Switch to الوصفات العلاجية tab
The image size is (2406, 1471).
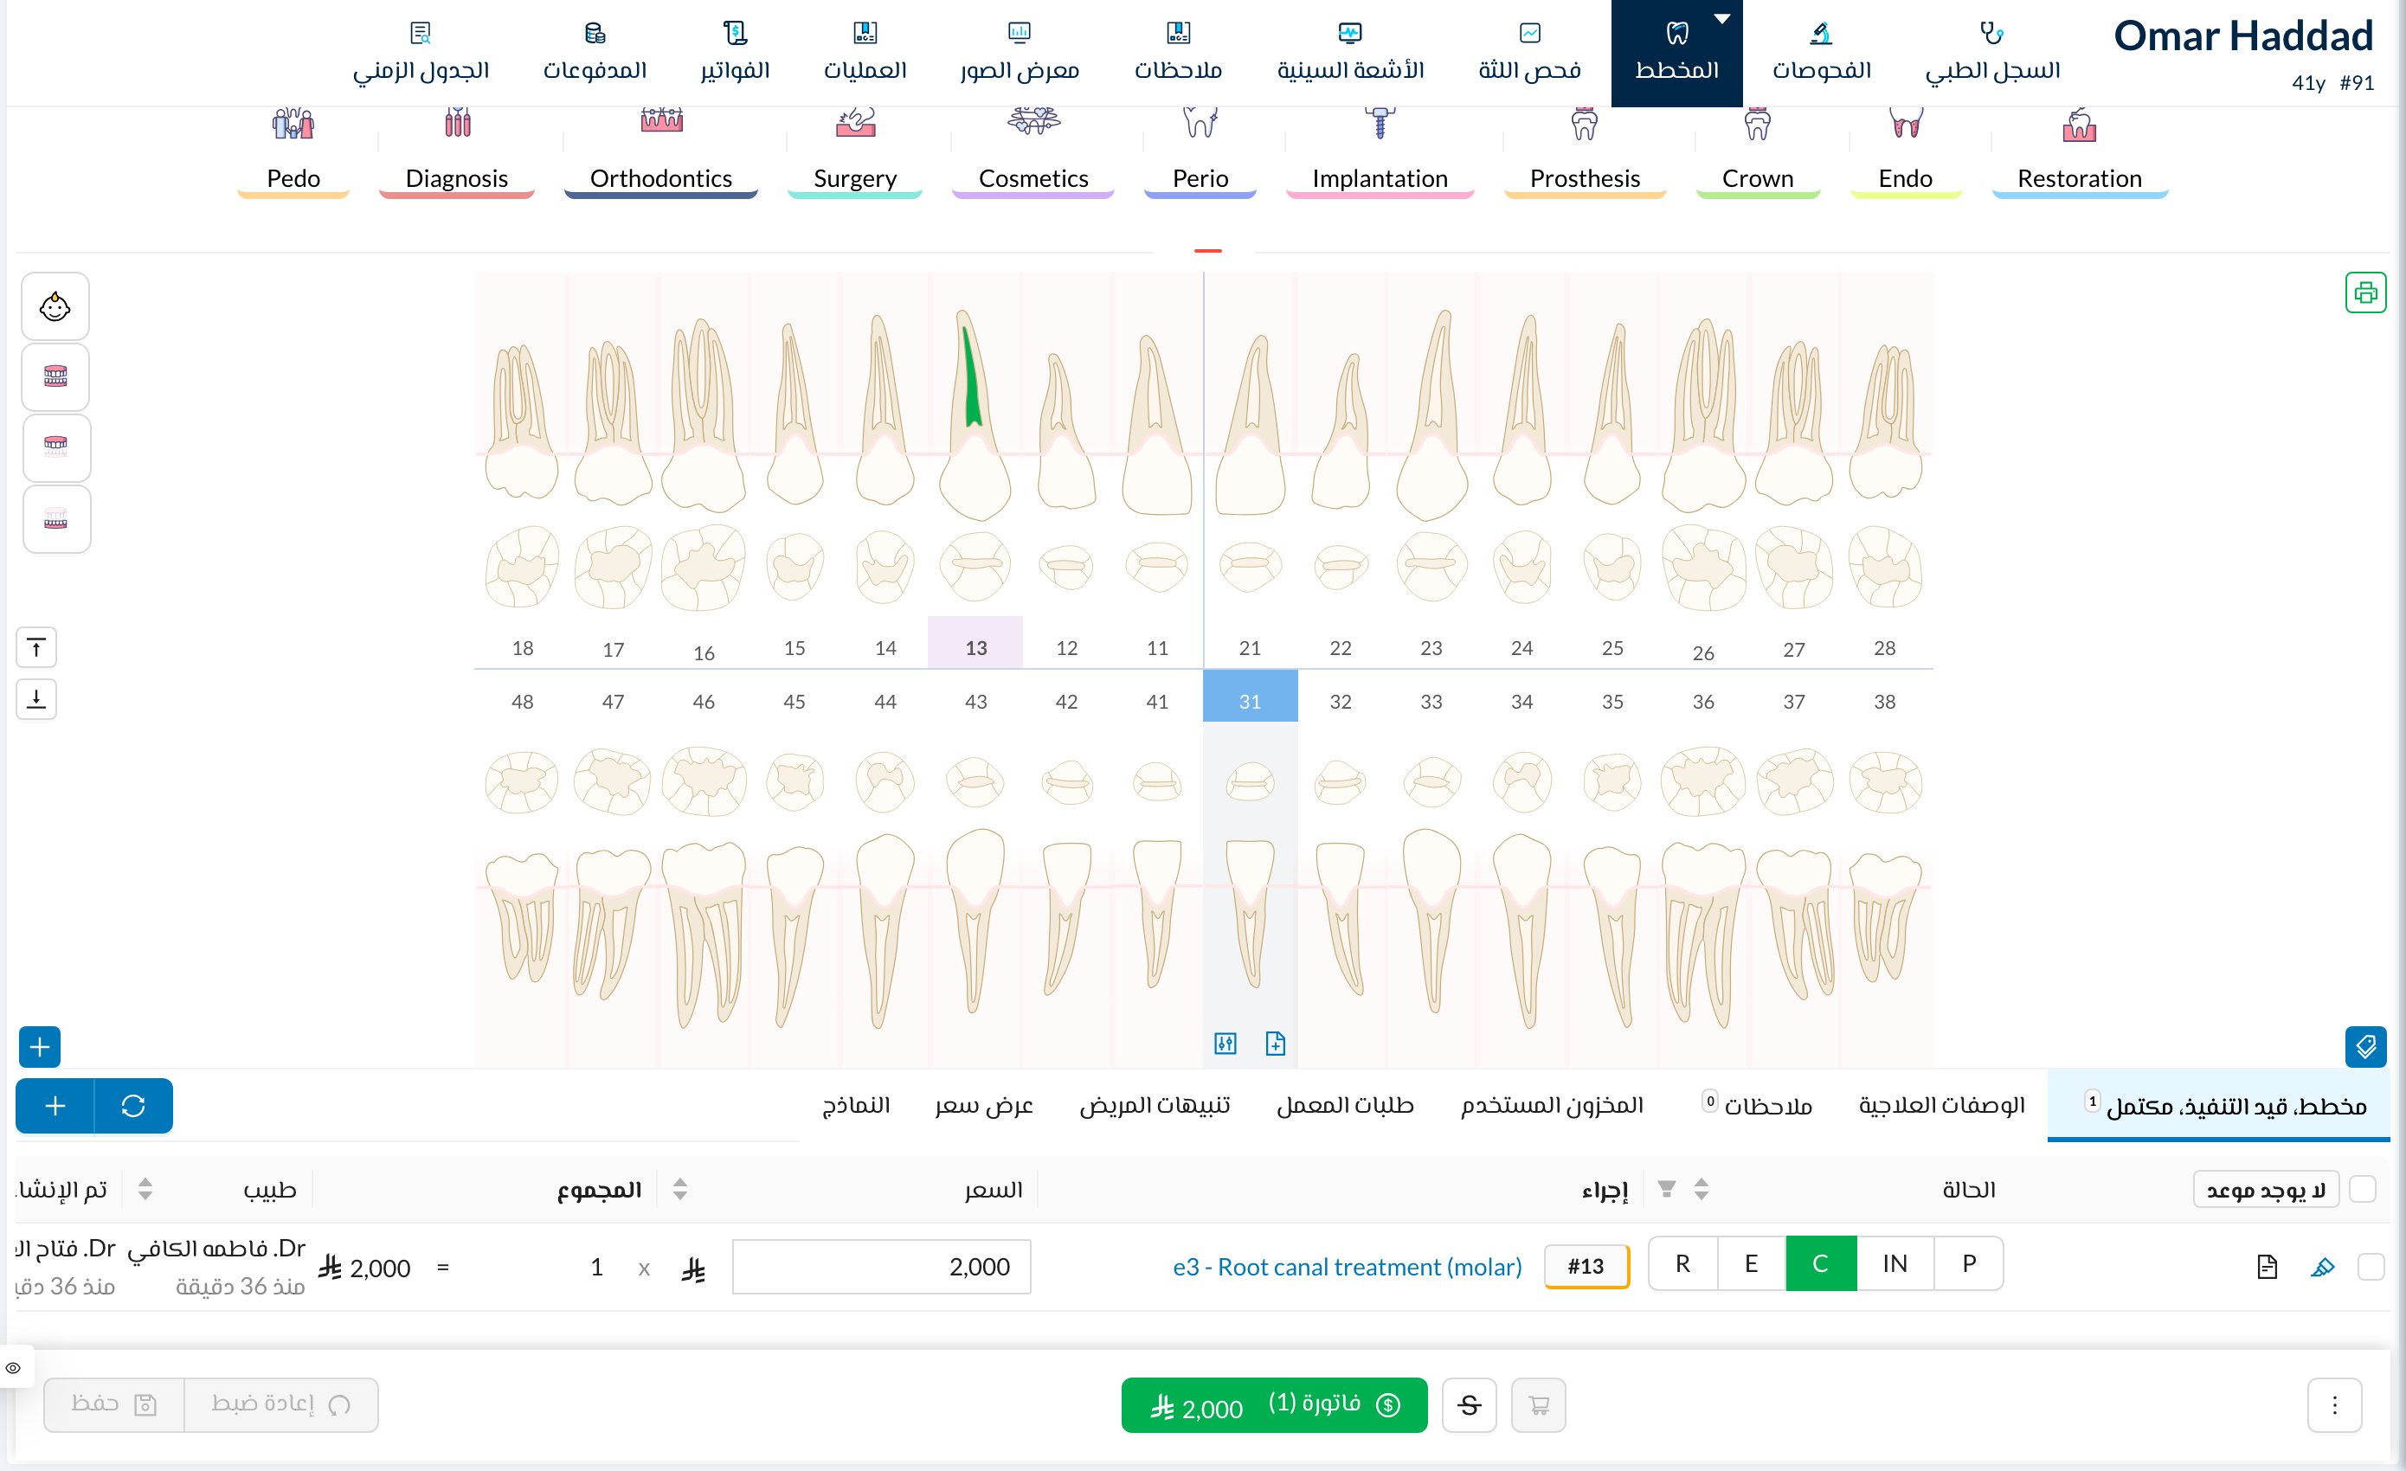pos(1941,1106)
